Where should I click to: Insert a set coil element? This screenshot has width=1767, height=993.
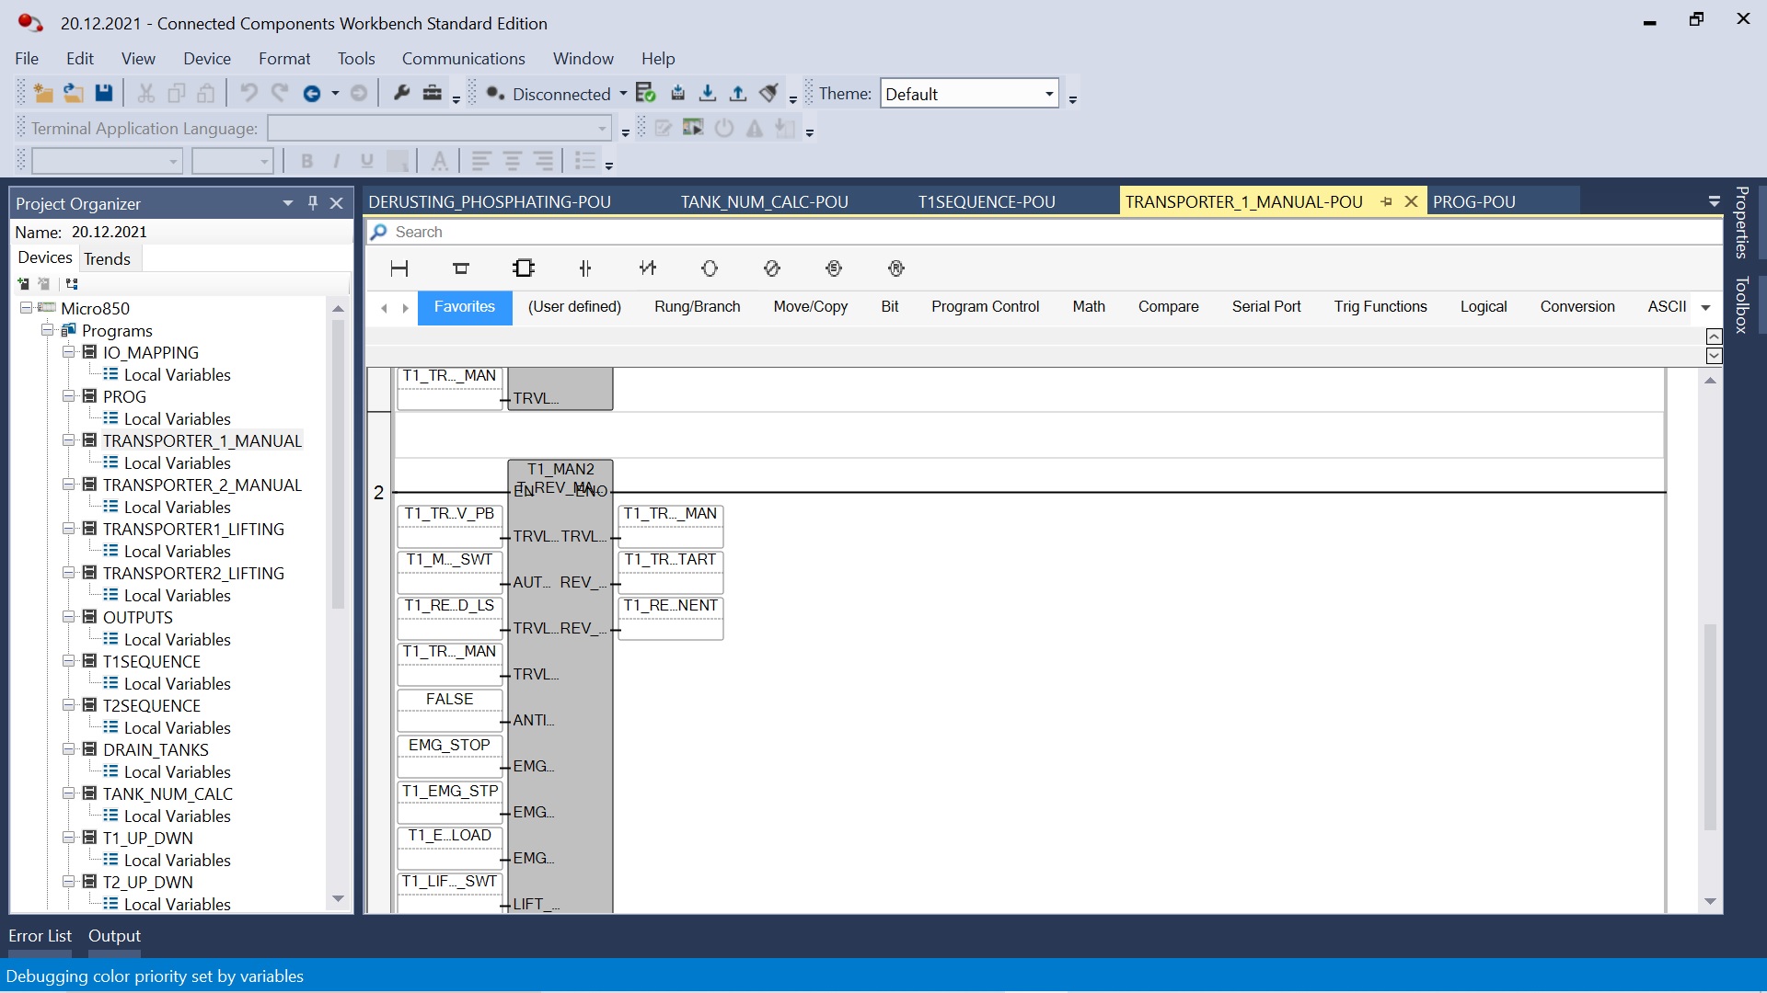(x=834, y=268)
